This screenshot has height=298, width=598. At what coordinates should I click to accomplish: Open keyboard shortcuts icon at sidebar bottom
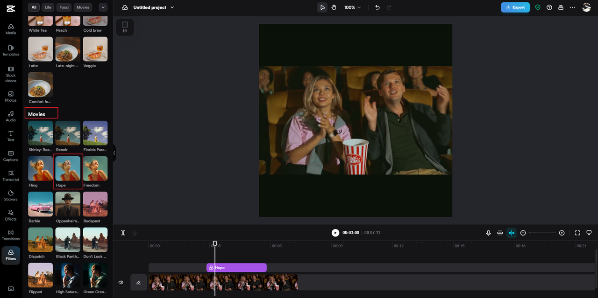(x=11, y=289)
